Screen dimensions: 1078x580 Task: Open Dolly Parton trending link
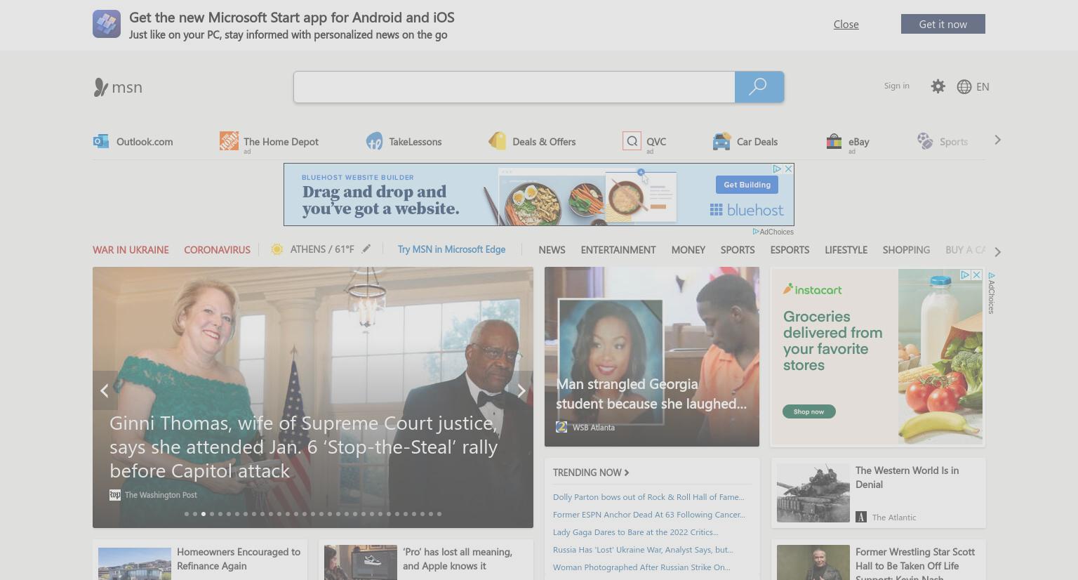[x=648, y=497]
